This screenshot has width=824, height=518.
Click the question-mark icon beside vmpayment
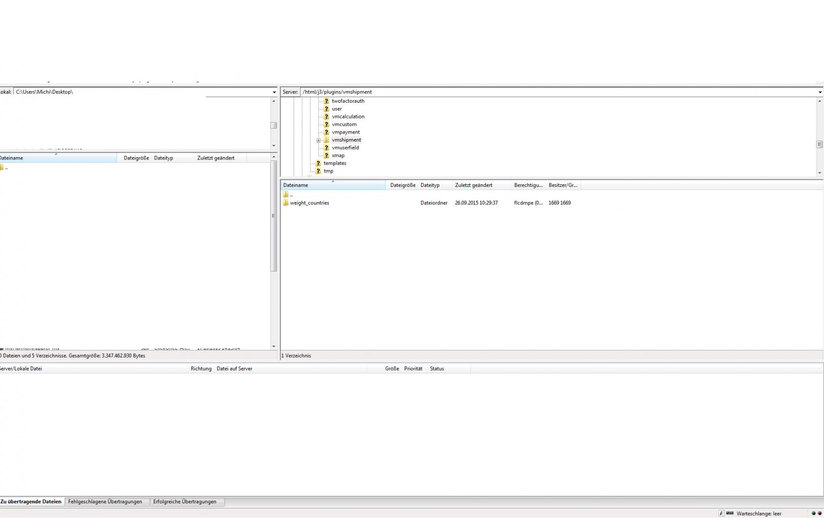(326, 132)
